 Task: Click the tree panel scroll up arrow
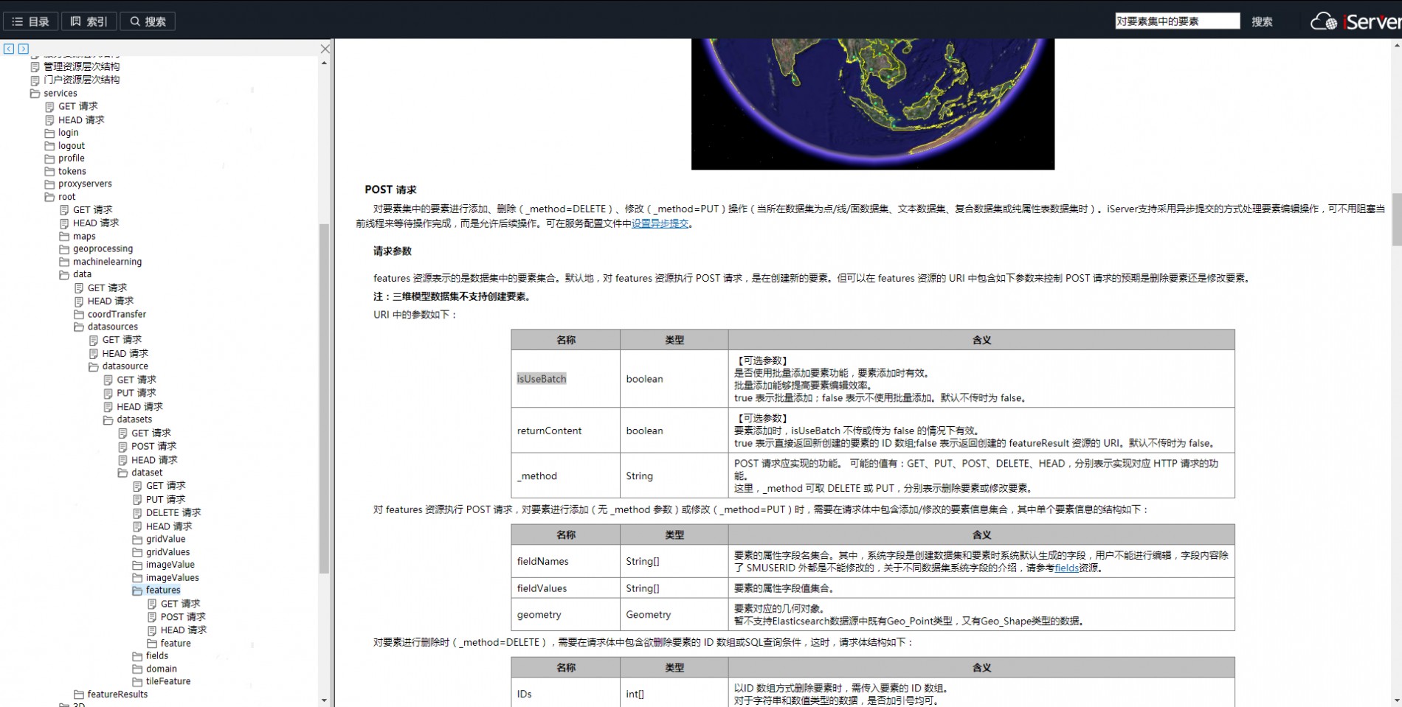(324, 63)
